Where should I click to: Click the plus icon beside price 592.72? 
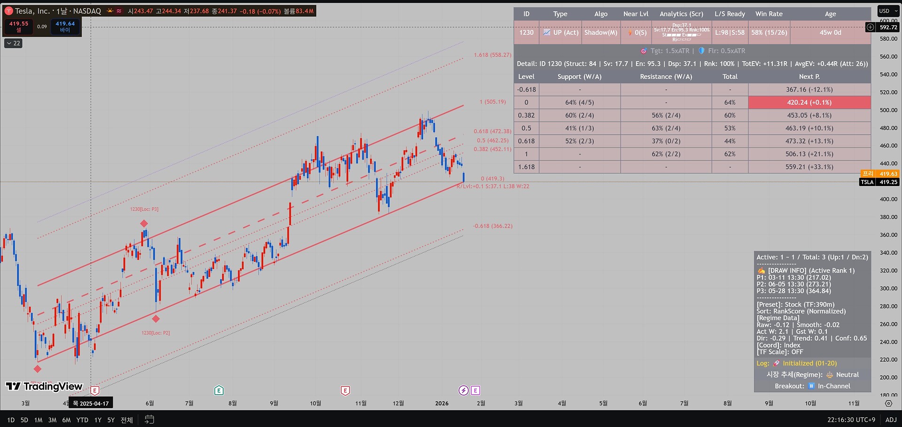coord(870,27)
